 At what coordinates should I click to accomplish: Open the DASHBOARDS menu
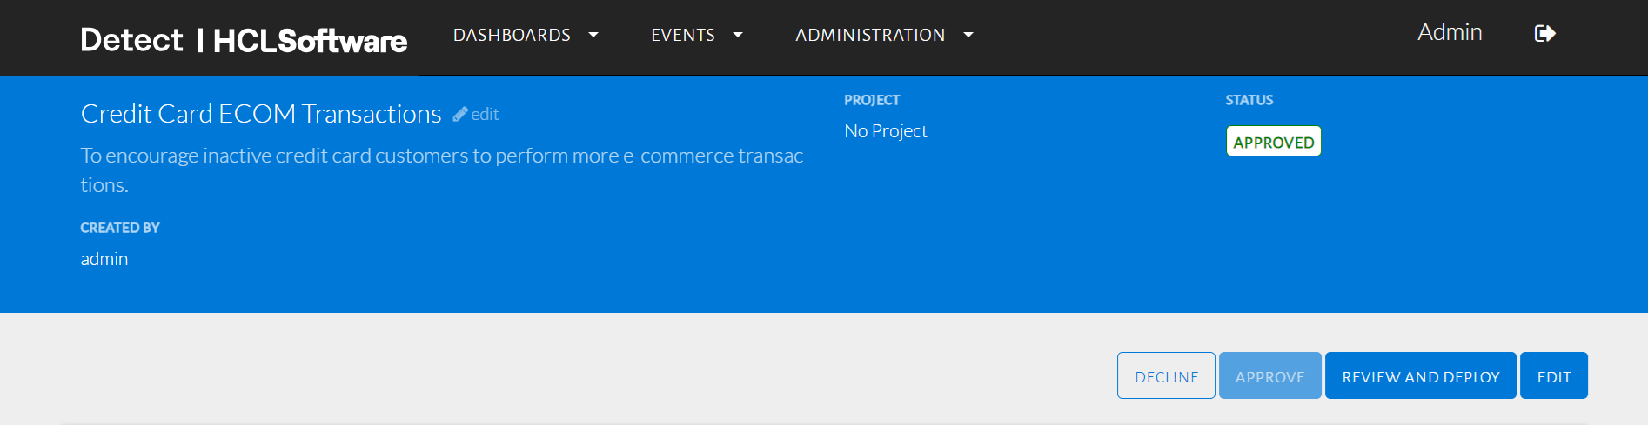512,35
